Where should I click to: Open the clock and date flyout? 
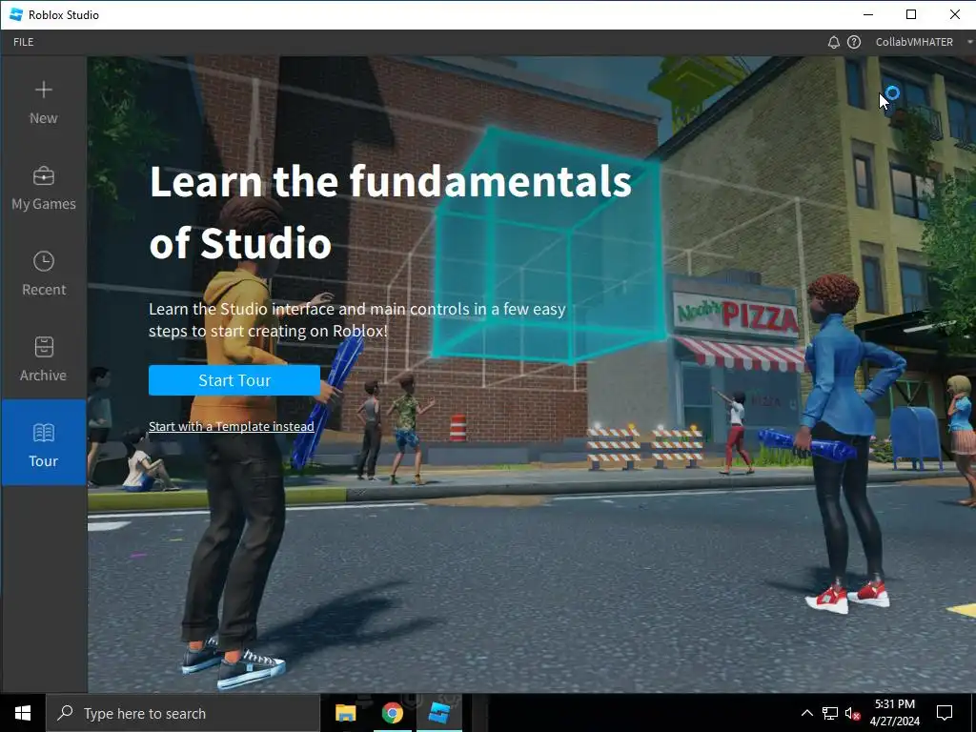pos(894,713)
